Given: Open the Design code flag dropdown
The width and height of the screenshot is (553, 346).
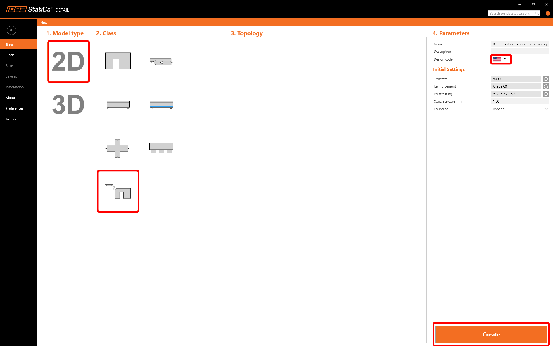Looking at the screenshot, I should (501, 59).
